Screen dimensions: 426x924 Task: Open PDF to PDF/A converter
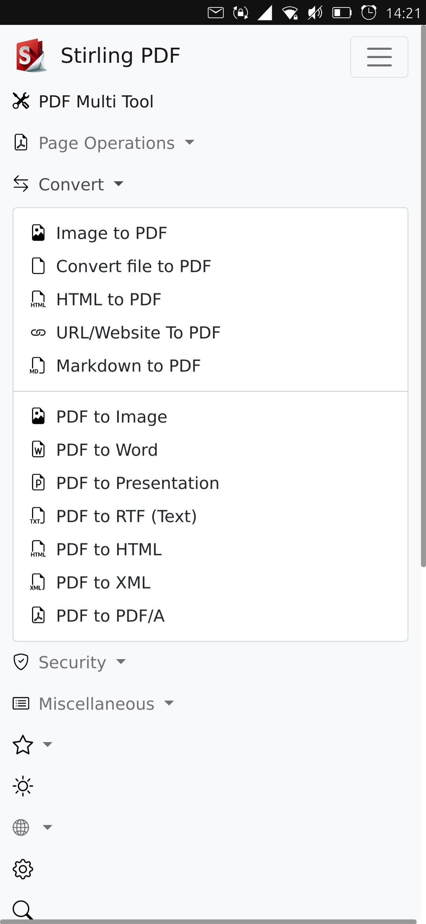(x=110, y=616)
